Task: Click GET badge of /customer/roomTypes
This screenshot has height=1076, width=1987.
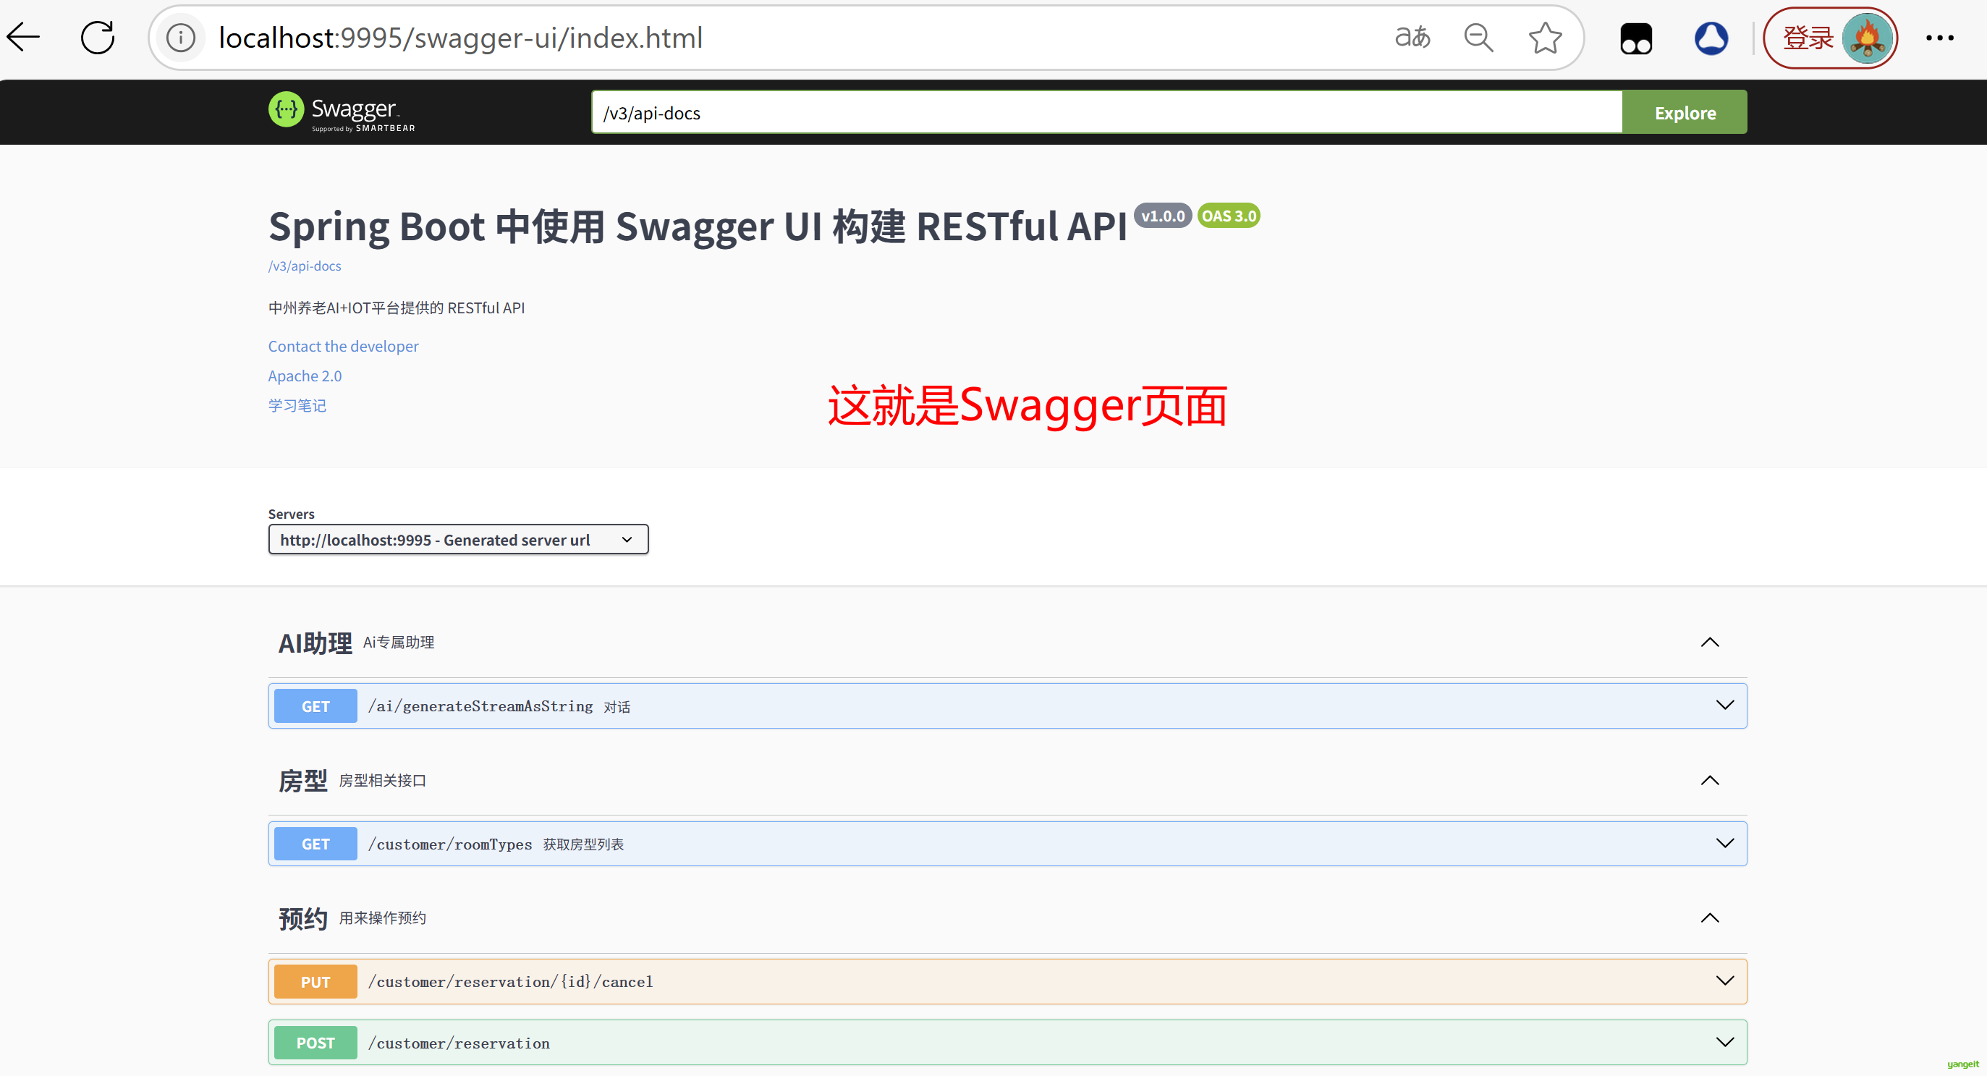Action: 315,844
